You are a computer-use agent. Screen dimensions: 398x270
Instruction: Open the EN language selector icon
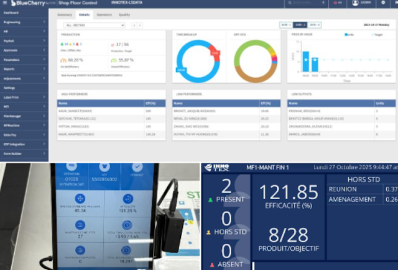coord(335,2)
